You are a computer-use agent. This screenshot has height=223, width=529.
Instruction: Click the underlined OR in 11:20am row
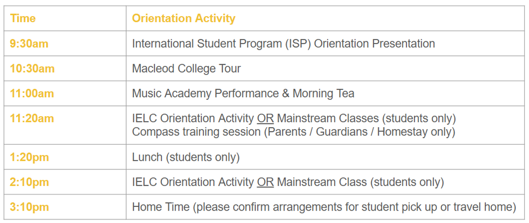point(265,118)
